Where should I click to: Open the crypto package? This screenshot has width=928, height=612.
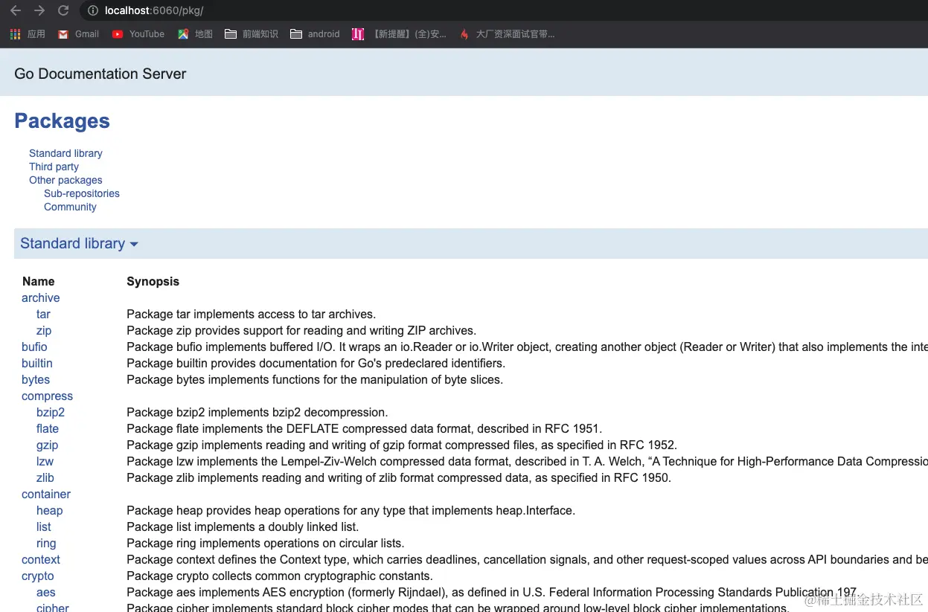pyautogui.click(x=38, y=576)
